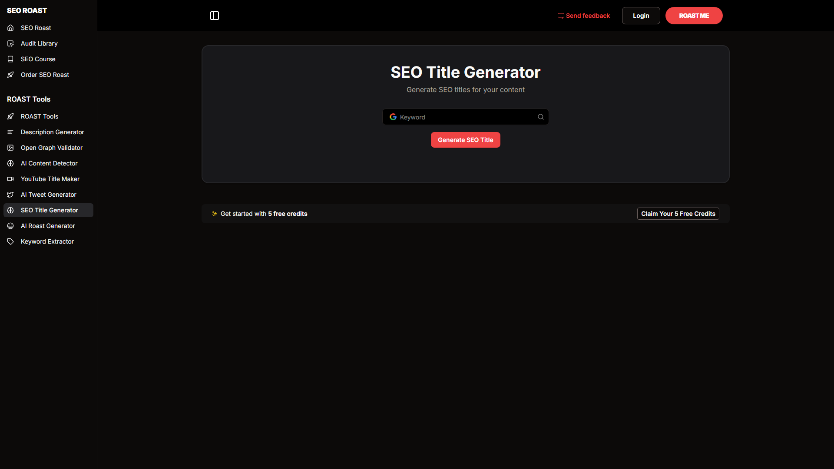Click the Audit Library icon
The width and height of the screenshot is (834, 469).
click(x=10, y=43)
